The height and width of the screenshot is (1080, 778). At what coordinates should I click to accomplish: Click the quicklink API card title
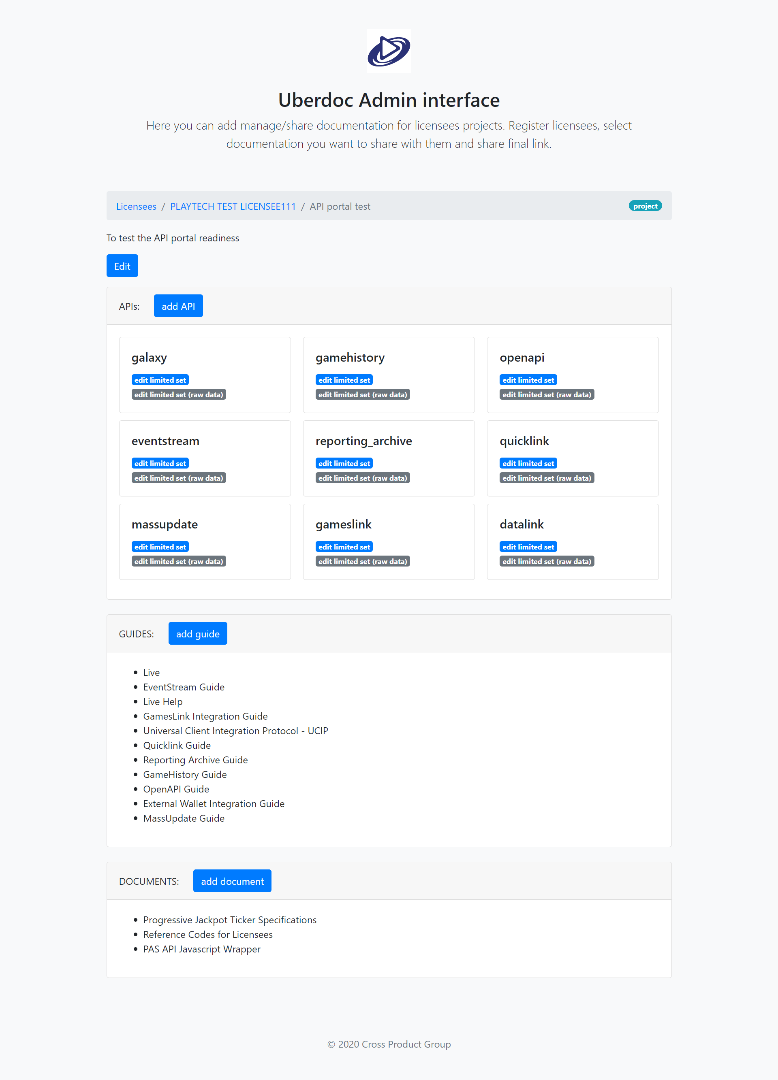[x=525, y=441]
